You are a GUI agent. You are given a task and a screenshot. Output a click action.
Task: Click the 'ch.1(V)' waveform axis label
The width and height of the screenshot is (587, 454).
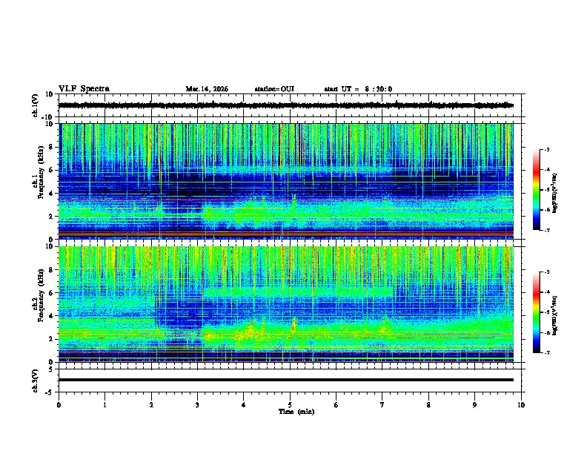coord(36,105)
